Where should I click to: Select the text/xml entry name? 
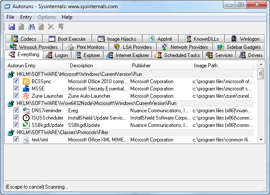(x=40, y=140)
